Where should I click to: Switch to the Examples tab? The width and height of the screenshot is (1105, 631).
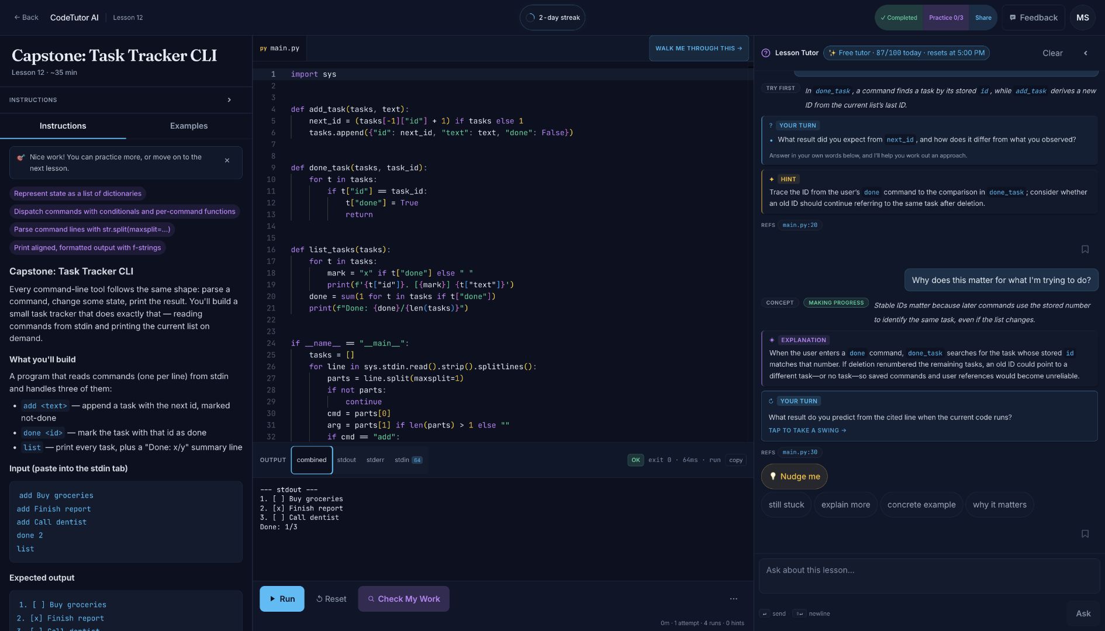point(188,126)
